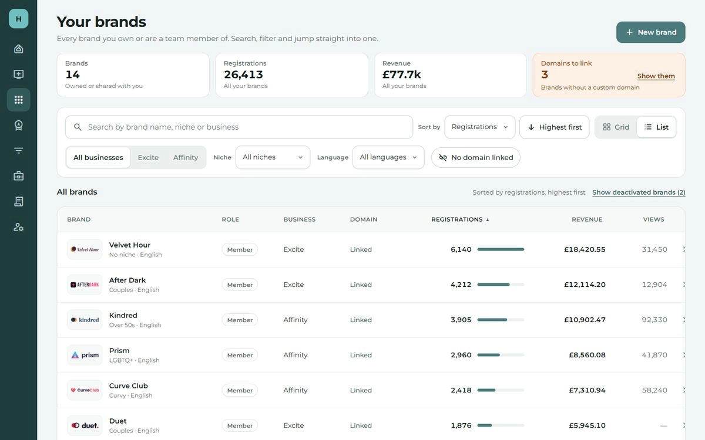Click views value 92,330
This screenshot has height=440, width=705.
coord(654,320)
